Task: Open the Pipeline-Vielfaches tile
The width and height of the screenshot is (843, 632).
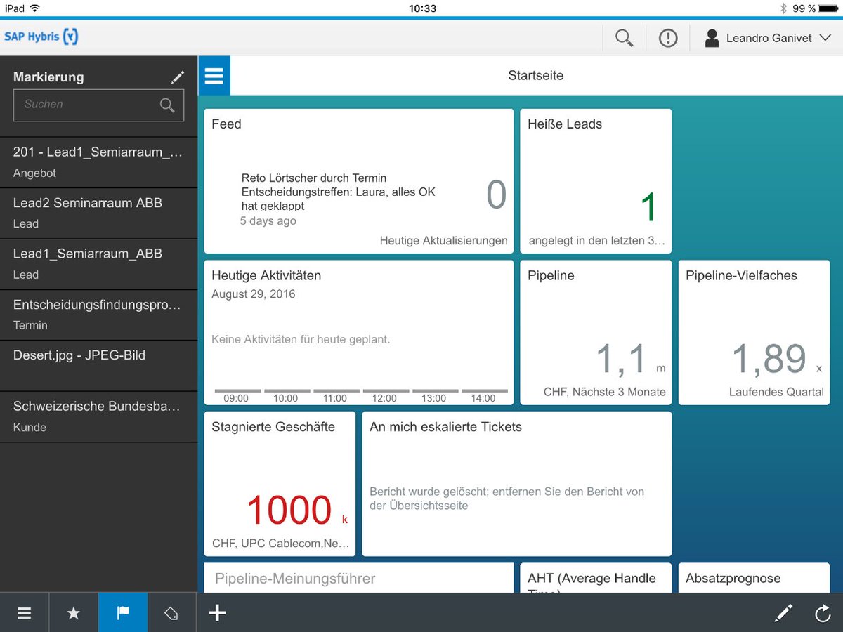Action: [x=754, y=333]
